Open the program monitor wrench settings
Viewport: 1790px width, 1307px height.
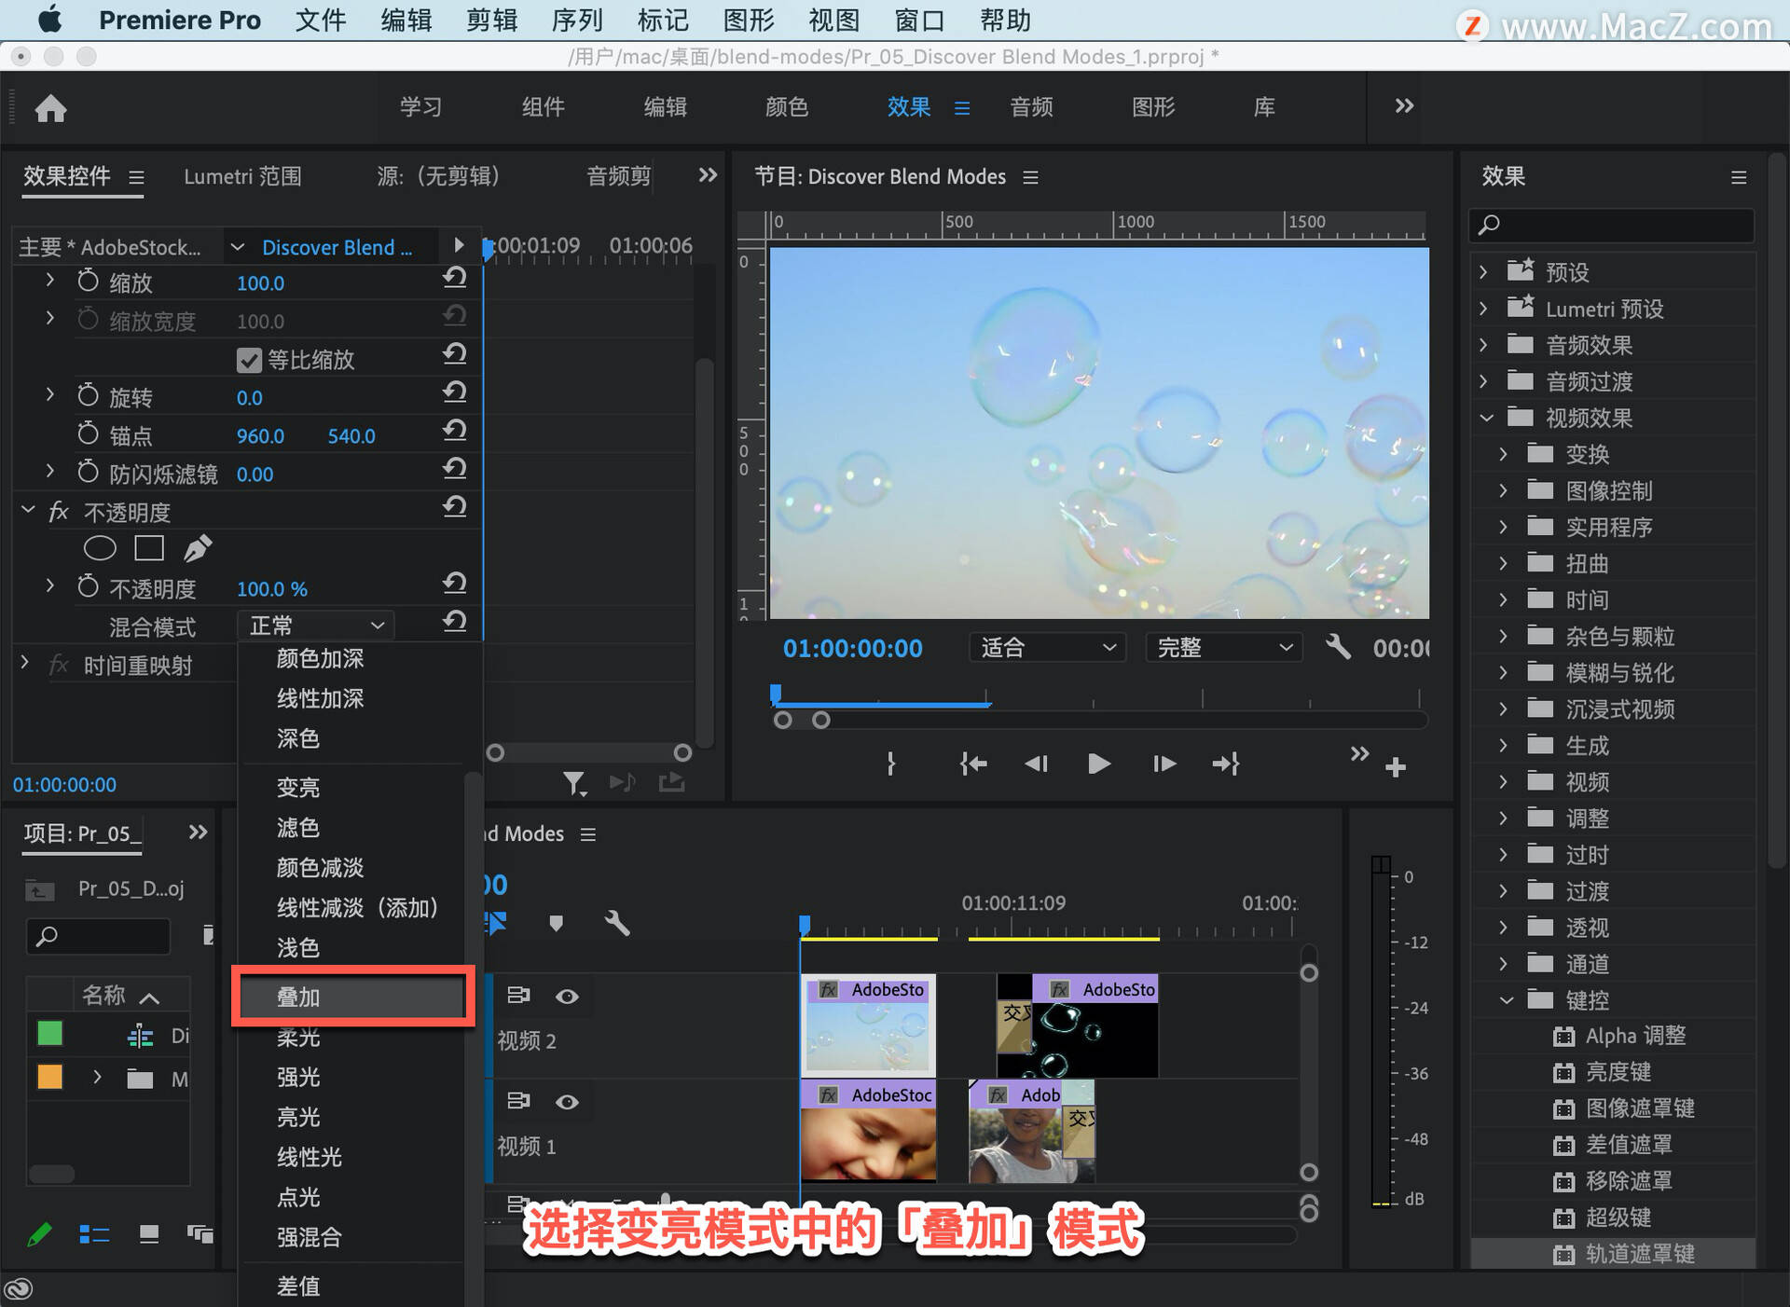click(1338, 646)
